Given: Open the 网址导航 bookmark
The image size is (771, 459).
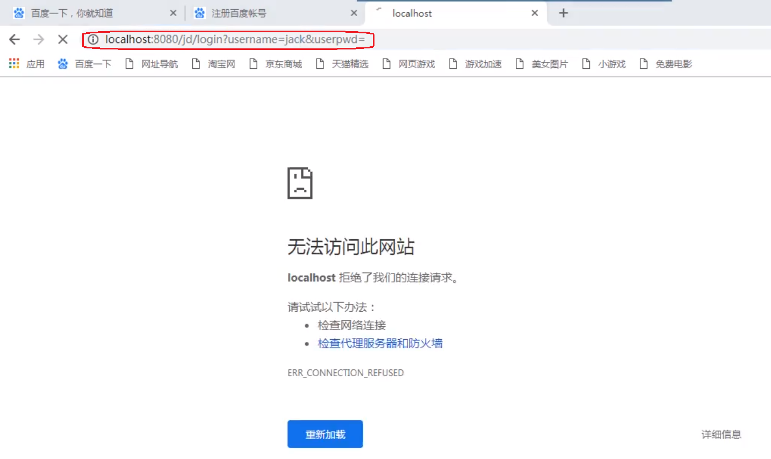Looking at the screenshot, I should [152, 64].
